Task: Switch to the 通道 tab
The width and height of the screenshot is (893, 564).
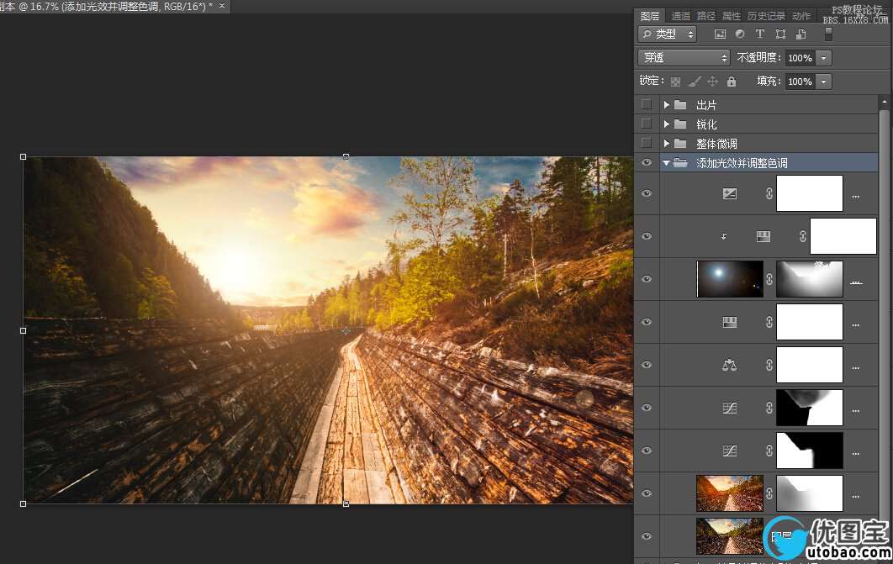Action: pos(680,16)
